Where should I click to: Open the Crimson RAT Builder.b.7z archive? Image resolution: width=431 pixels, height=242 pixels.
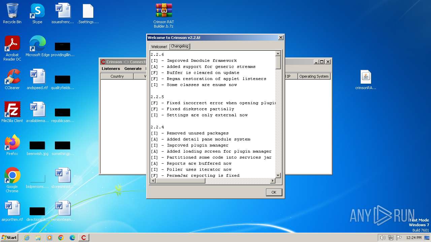(164, 15)
